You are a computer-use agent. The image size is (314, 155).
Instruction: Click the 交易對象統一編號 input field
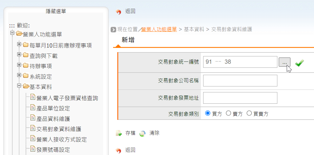(240, 62)
